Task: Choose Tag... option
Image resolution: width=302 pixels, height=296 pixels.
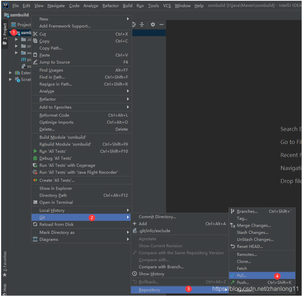Action: (x=262, y=218)
